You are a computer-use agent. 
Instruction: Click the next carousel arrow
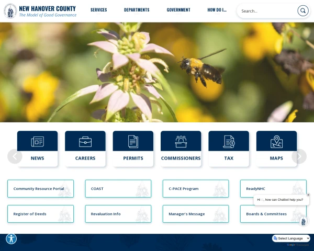click(x=299, y=156)
